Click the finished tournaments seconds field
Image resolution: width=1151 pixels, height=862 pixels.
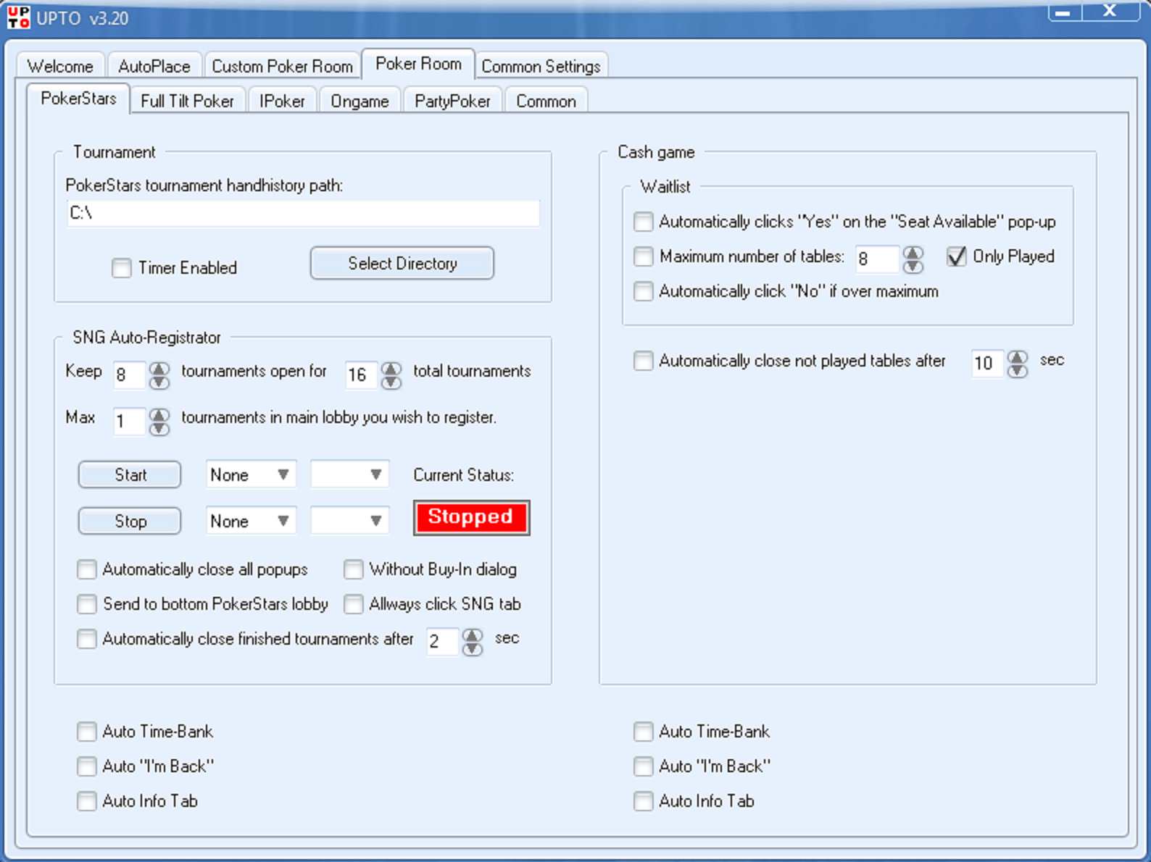[x=443, y=642]
